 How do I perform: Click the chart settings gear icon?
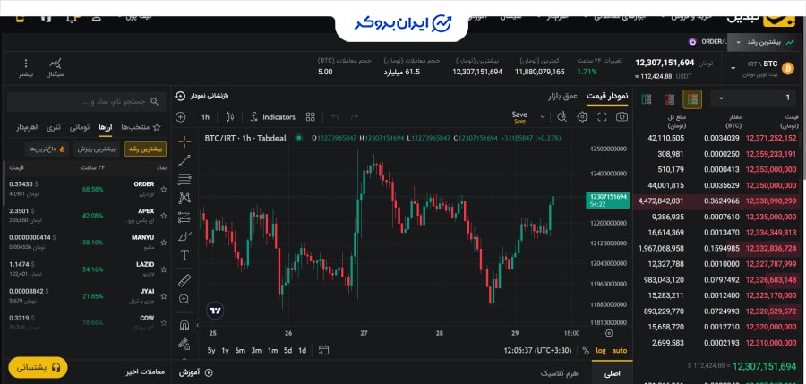[582, 117]
